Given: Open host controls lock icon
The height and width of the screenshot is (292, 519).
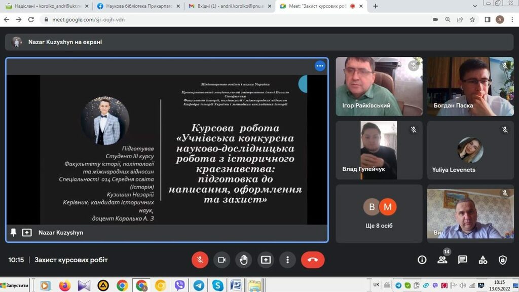Looking at the screenshot, I should 502,260.
